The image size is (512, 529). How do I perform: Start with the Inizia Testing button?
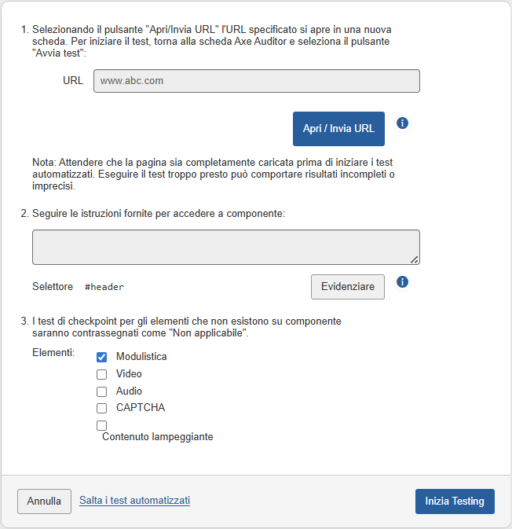455,501
